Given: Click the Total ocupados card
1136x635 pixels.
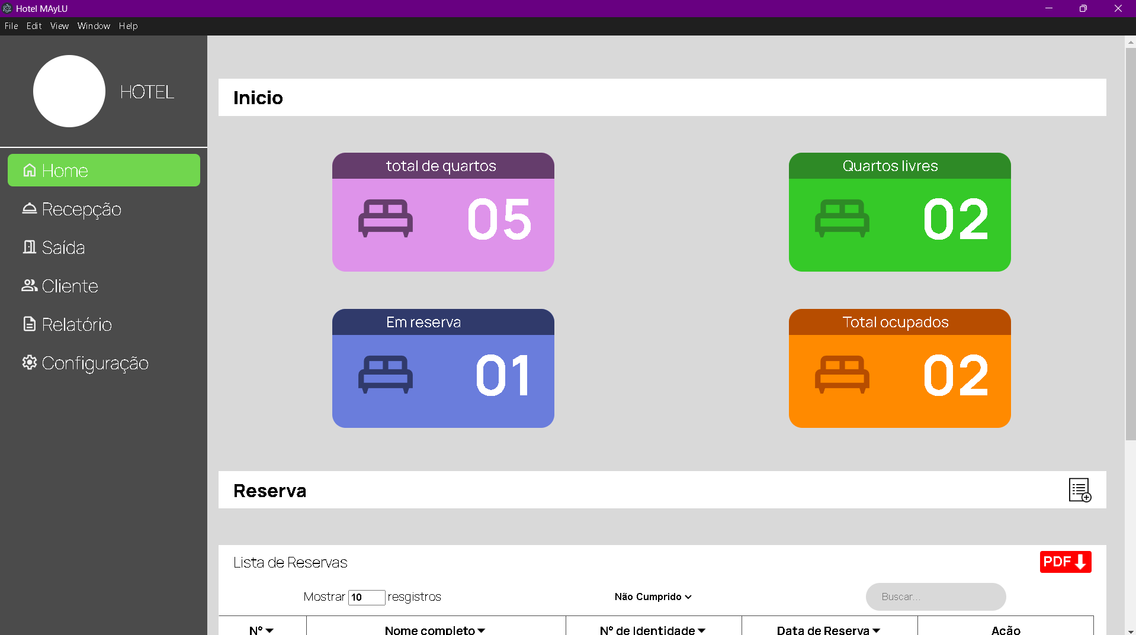Looking at the screenshot, I should pyautogui.click(x=899, y=368).
